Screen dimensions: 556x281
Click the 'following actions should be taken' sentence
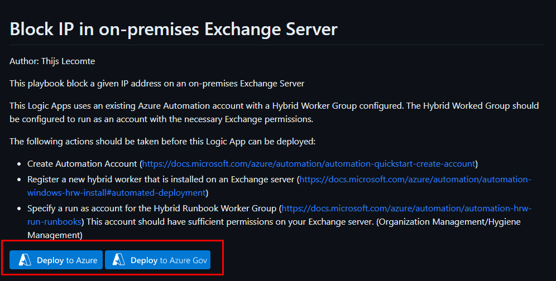click(x=162, y=142)
